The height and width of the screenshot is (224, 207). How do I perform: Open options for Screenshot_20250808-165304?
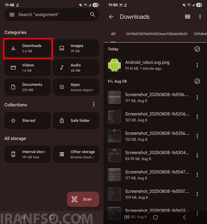[x=197, y=155]
